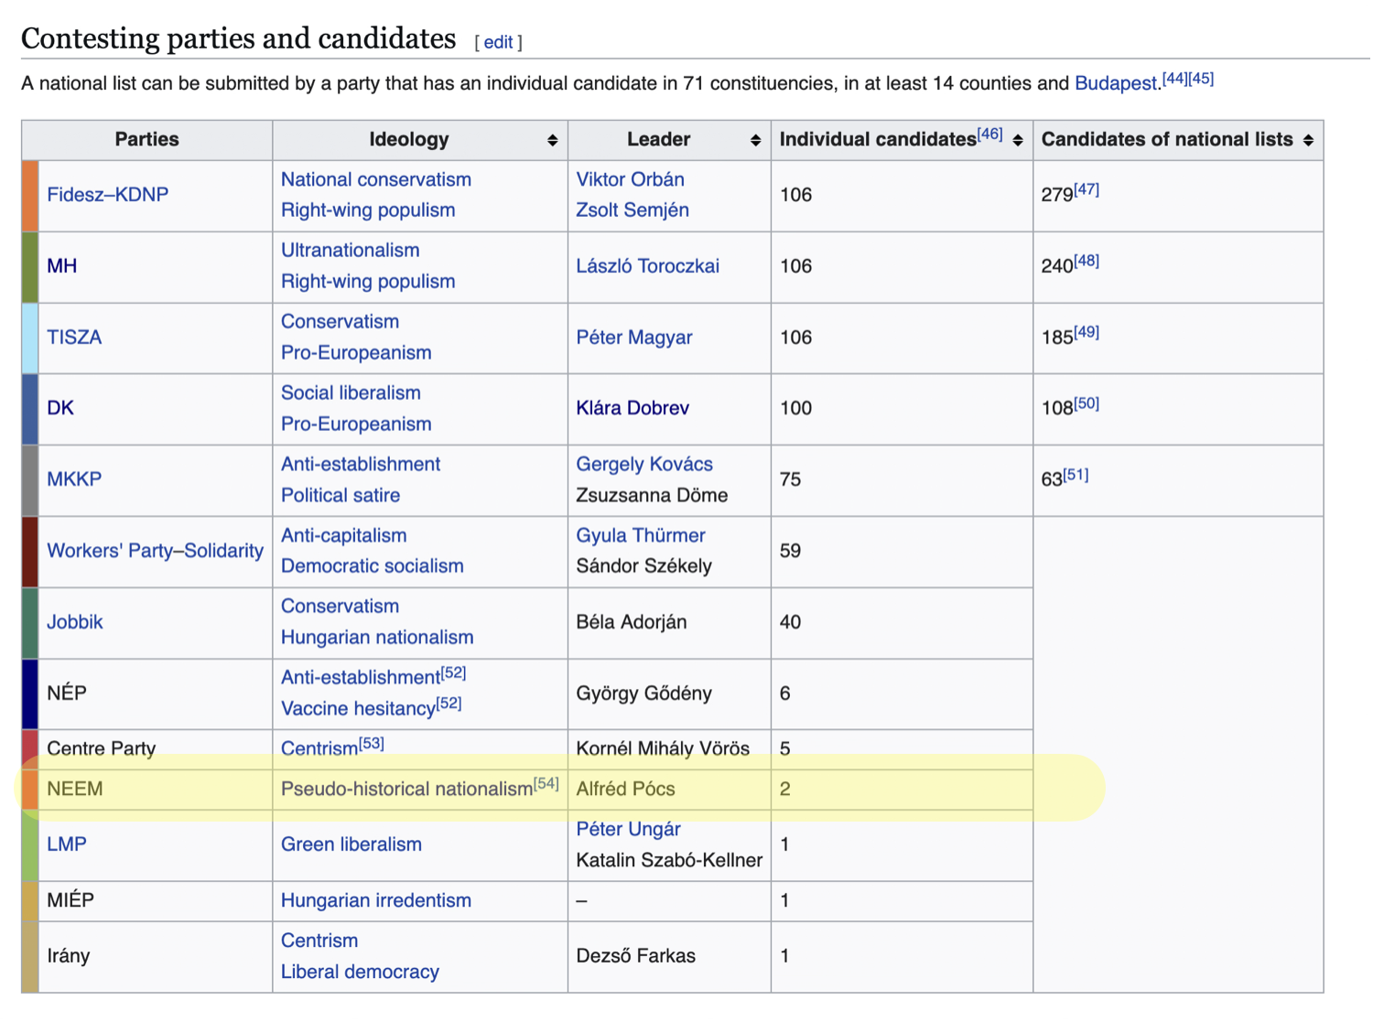Open citation 47 next to 279
Screen dimensions: 1384x1032
click(1087, 189)
